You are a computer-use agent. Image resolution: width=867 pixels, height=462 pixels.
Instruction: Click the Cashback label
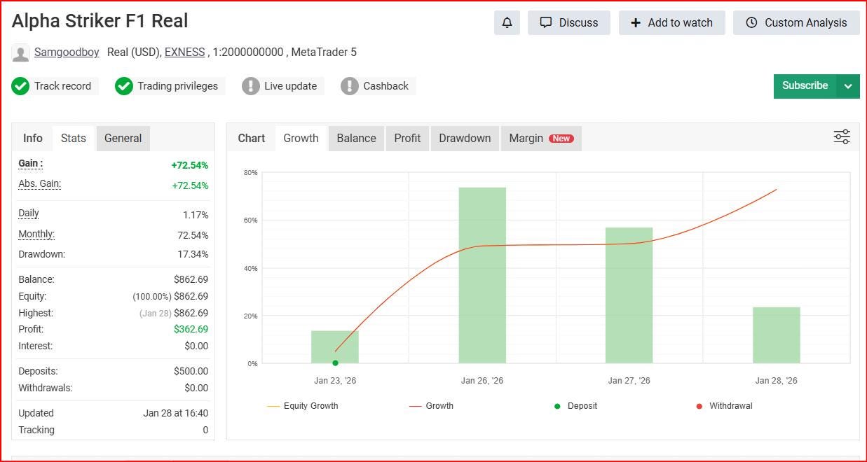coord(385,86)
